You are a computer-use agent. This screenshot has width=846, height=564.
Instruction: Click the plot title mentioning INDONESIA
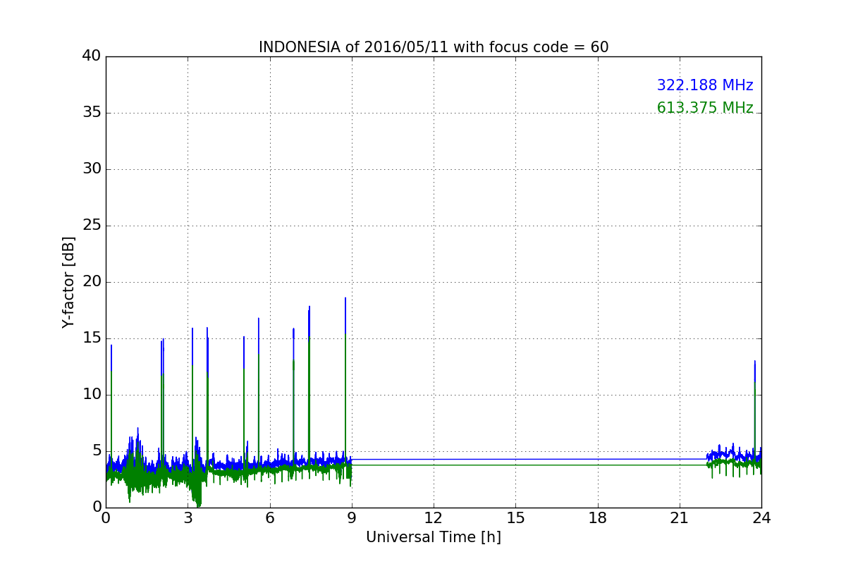point(434,47)
